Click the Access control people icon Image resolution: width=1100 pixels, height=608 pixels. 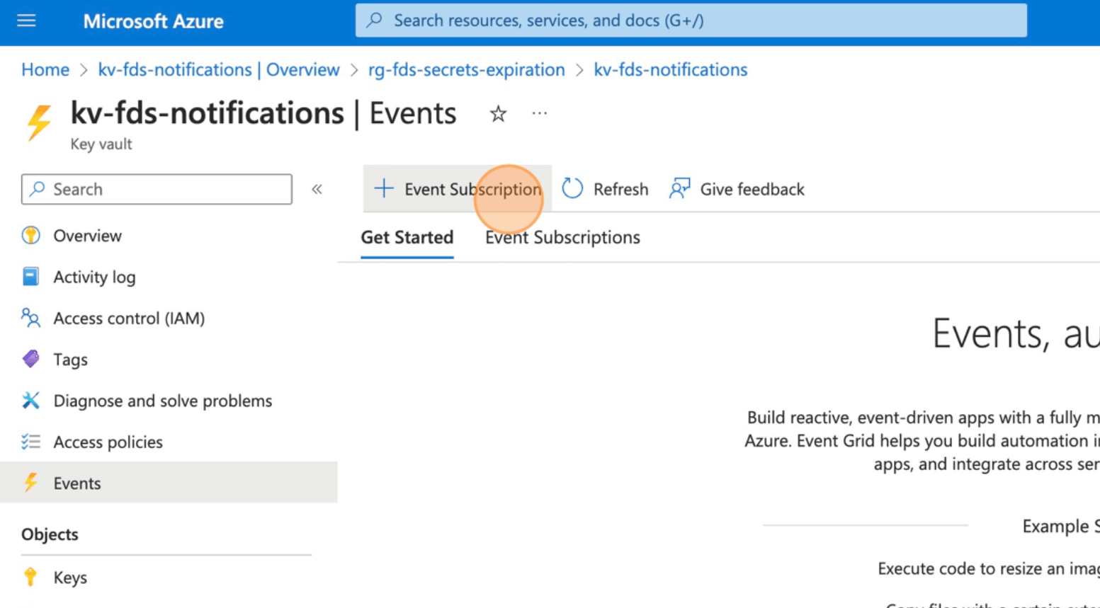click(x=30, y=318)
